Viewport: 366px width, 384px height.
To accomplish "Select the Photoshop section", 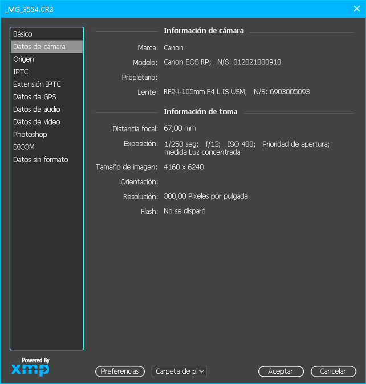I will point(47,135).
